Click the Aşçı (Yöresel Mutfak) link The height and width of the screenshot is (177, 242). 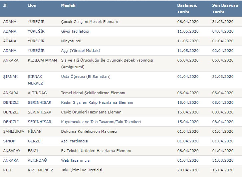click(81, 51)
